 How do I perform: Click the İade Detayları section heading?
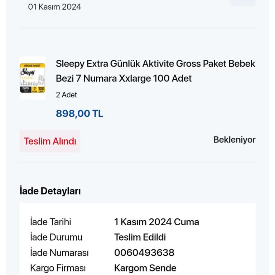[50, 191]
